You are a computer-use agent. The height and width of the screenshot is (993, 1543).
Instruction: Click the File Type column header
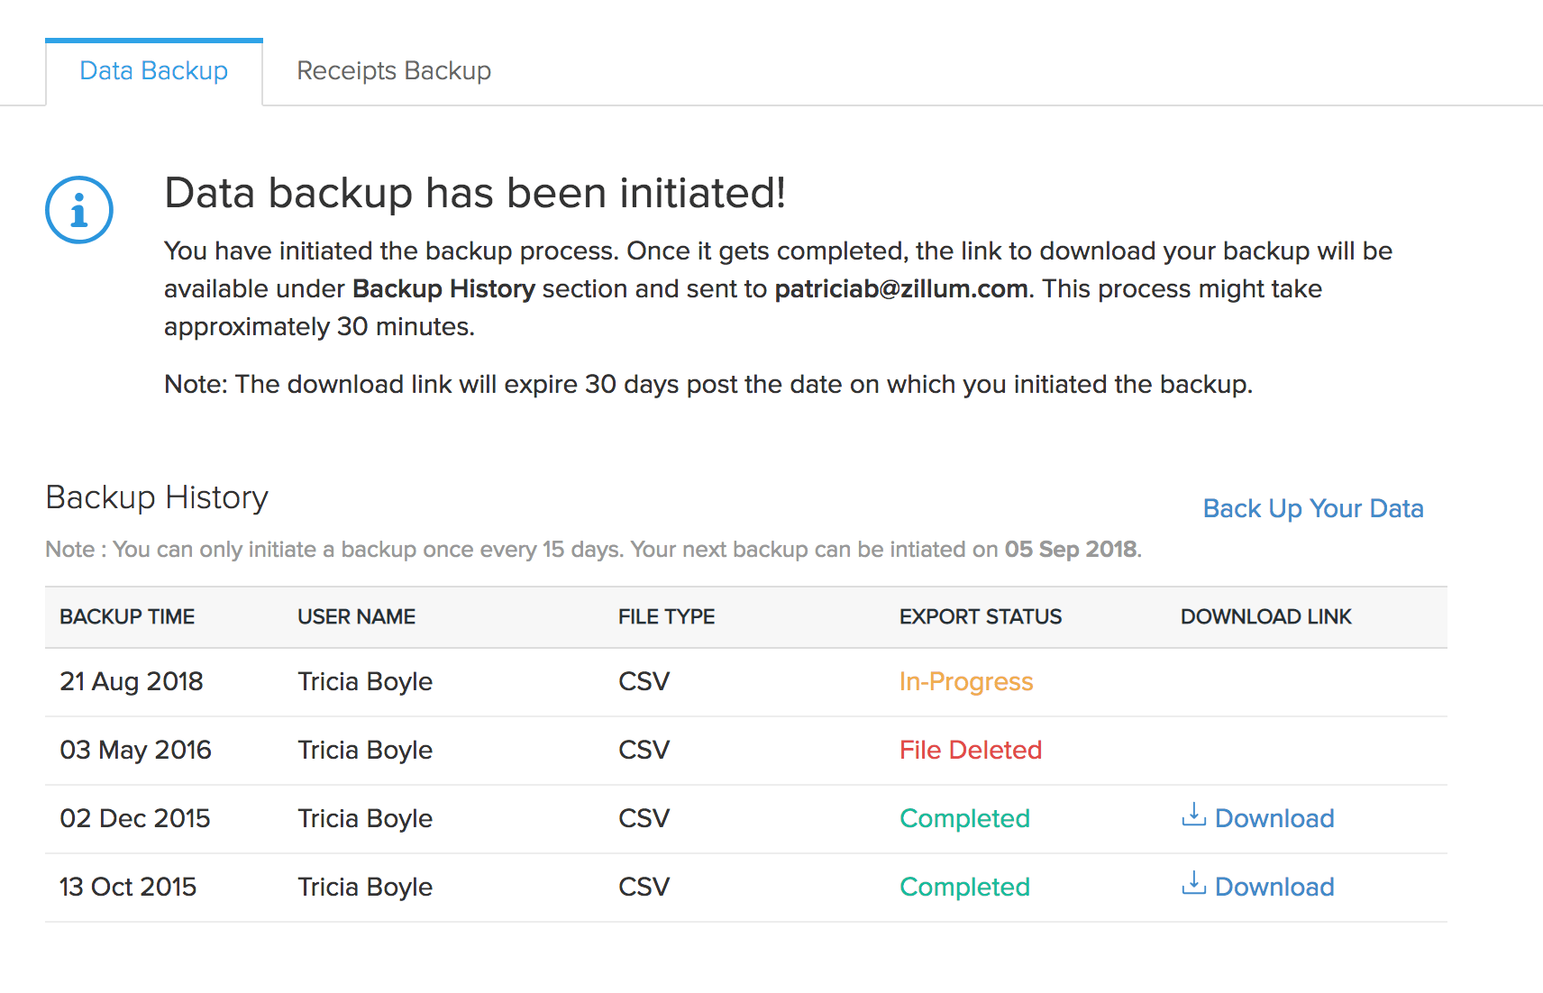click(x=666, y=617)
